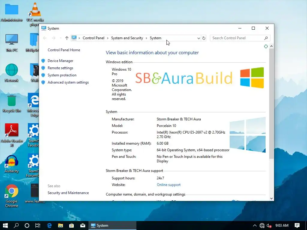Open taskbar Search
This screenshot has width=307, height=230.
point(16,226)
